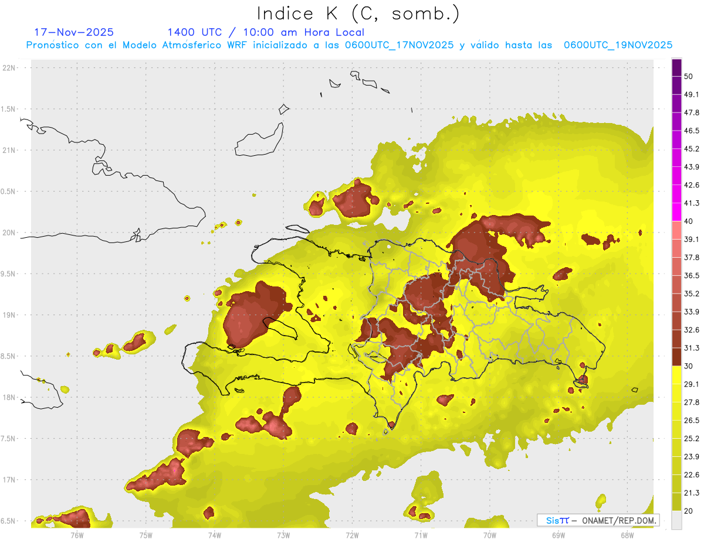Click the gray color scale segment below 20
The height and width of the screenshot is (543, 704).
pyautogui.click(x=676, y=520)
